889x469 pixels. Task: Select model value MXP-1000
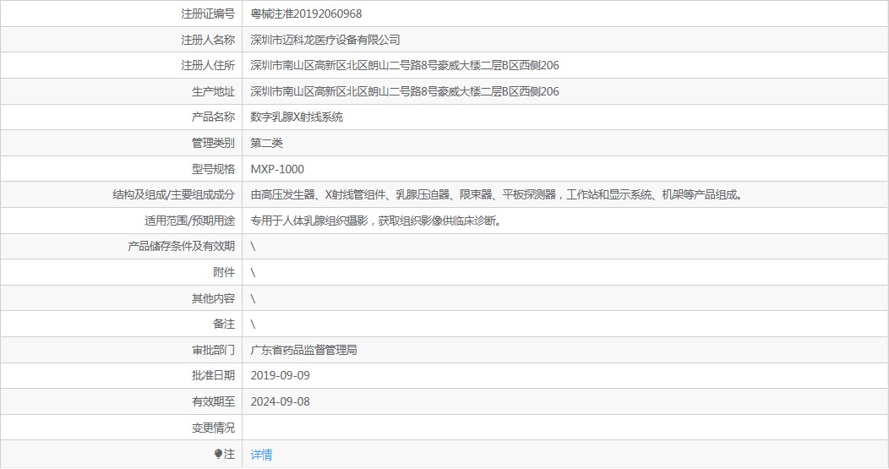coord(277,169)
